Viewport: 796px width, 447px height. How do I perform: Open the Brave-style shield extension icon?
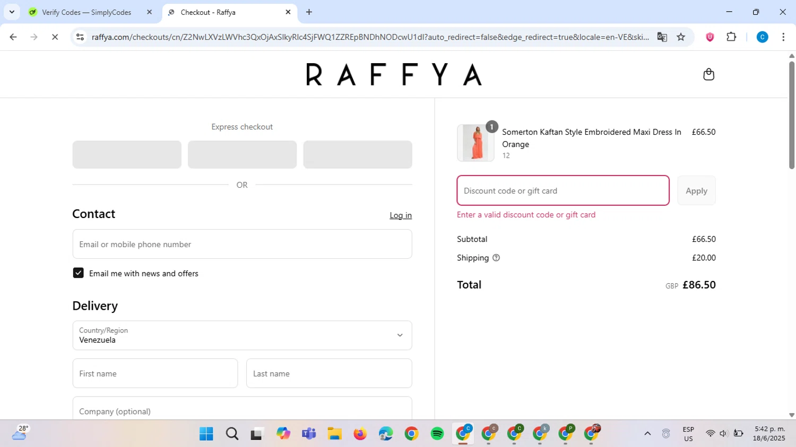710,37
